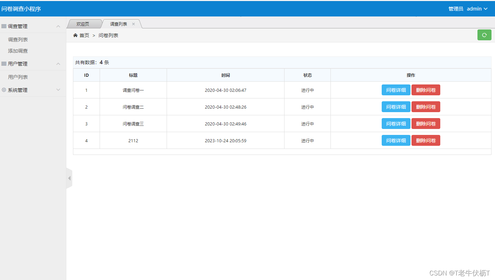Click 问卷详细 for 调查问卷一
Screen dimensions: 495x280
(396, 90)
